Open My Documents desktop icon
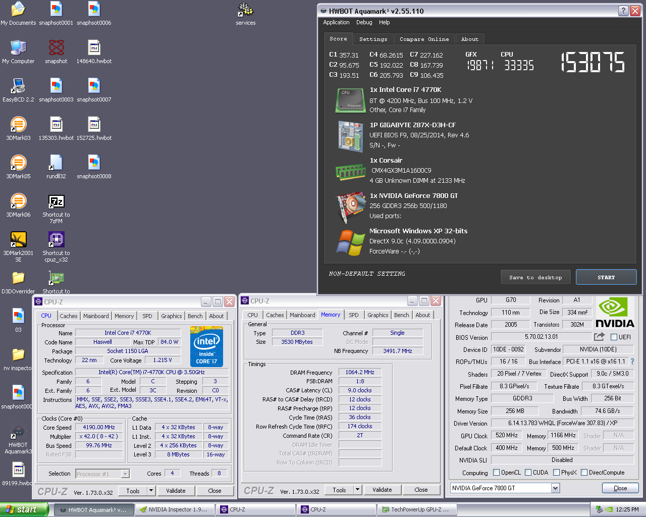Viewport: 646px width, 517px height. (x=18, y=14)
